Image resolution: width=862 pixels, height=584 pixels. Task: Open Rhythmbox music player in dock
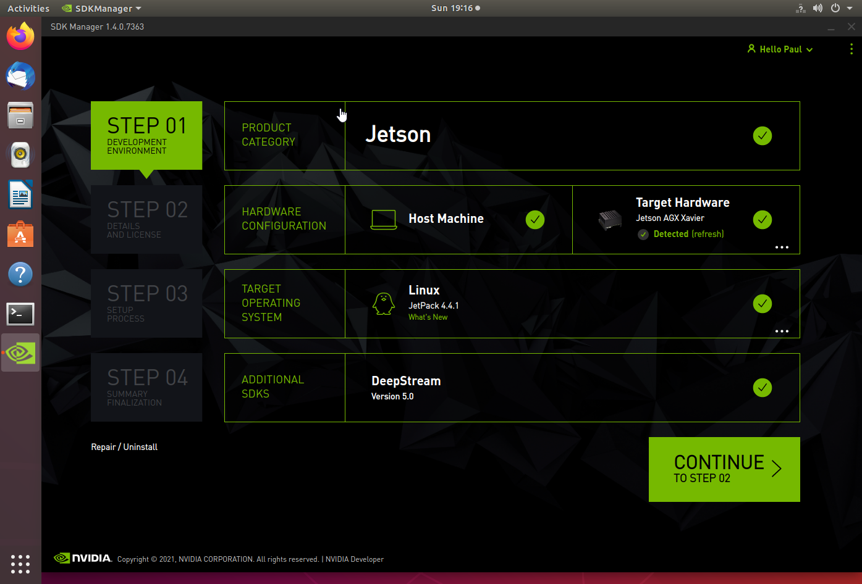coord(20,155)
